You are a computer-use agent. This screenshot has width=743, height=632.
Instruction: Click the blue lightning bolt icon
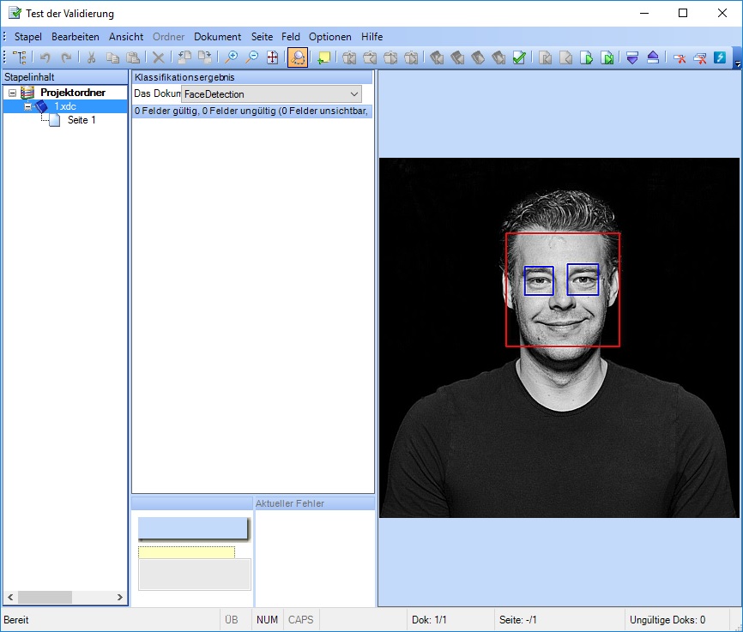[x=720, y=57]
